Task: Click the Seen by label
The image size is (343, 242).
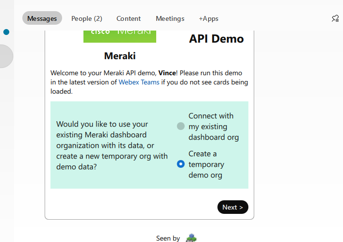Action: [168, 238]
